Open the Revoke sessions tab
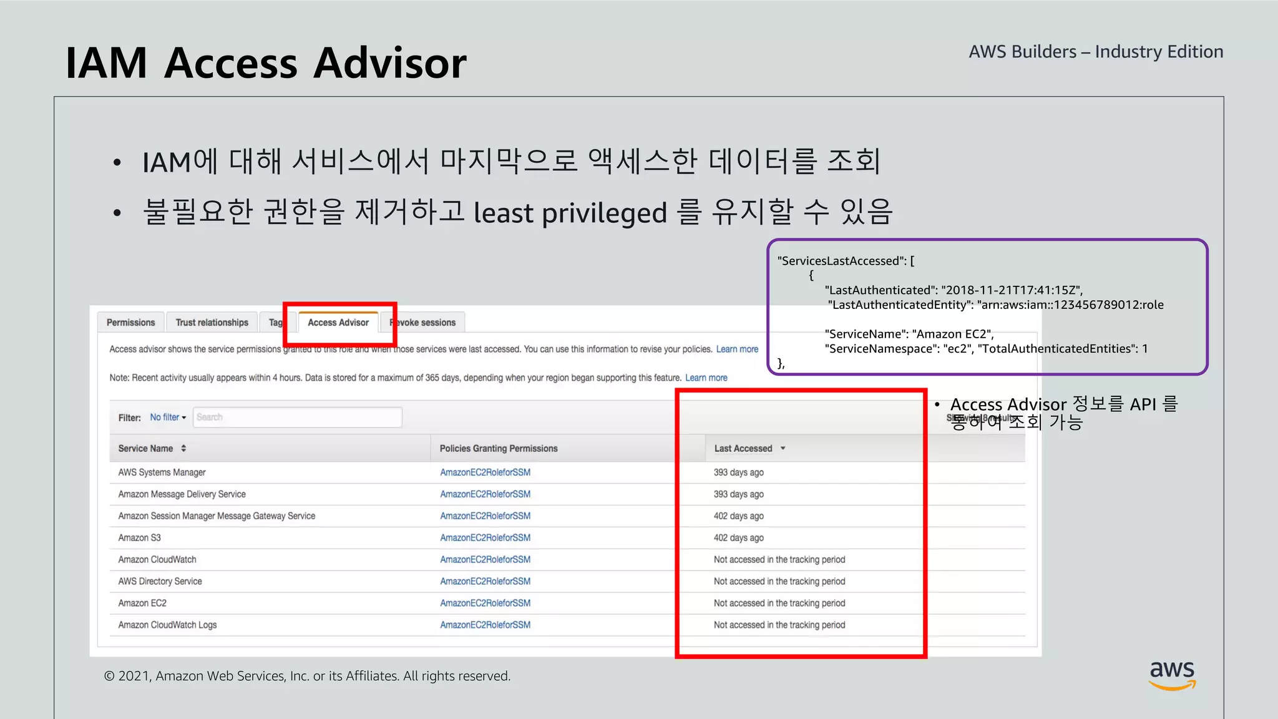Screen dimensions: 1278x719 (422, 322)
